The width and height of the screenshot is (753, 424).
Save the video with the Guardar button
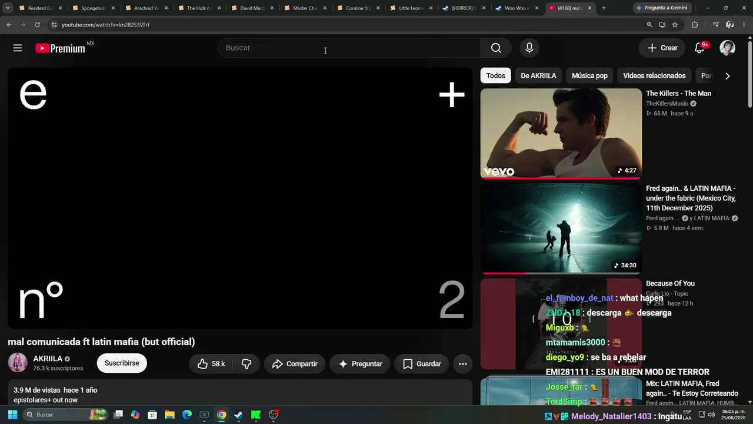pos(422,364)
